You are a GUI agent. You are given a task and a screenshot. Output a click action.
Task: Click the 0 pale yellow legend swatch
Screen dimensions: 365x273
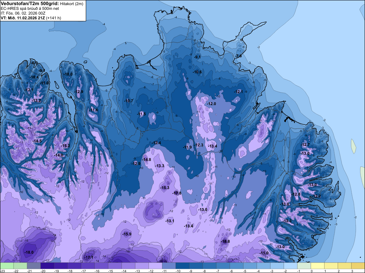tap(317, 266)
